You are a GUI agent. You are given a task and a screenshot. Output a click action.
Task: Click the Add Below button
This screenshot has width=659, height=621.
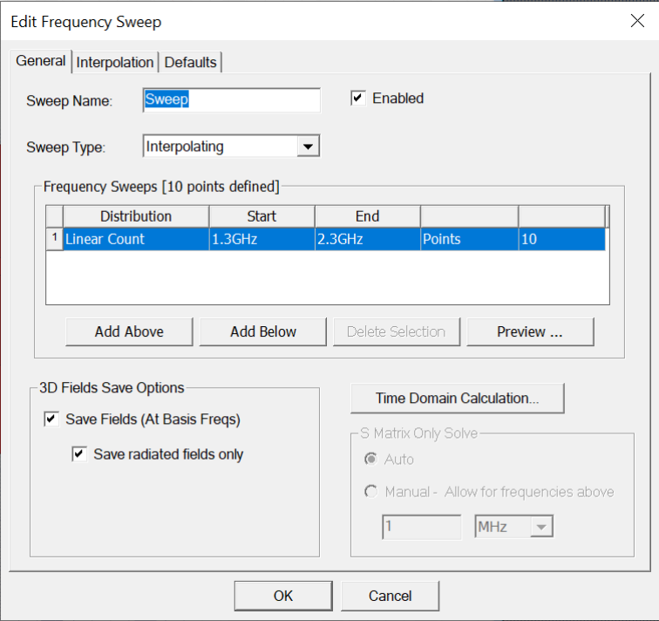coord(262,331)
